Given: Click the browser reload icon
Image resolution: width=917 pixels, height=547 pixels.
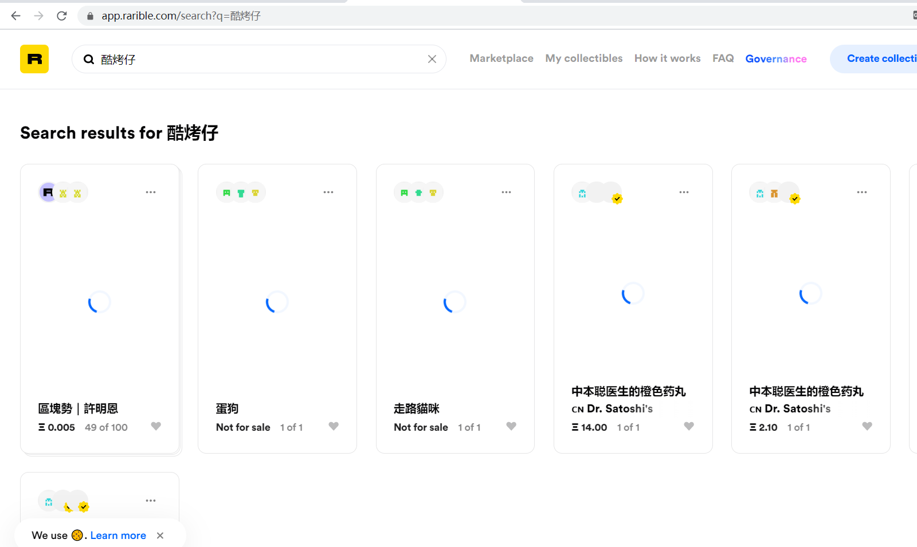Looking at the screenshot, I should point(62,16).
